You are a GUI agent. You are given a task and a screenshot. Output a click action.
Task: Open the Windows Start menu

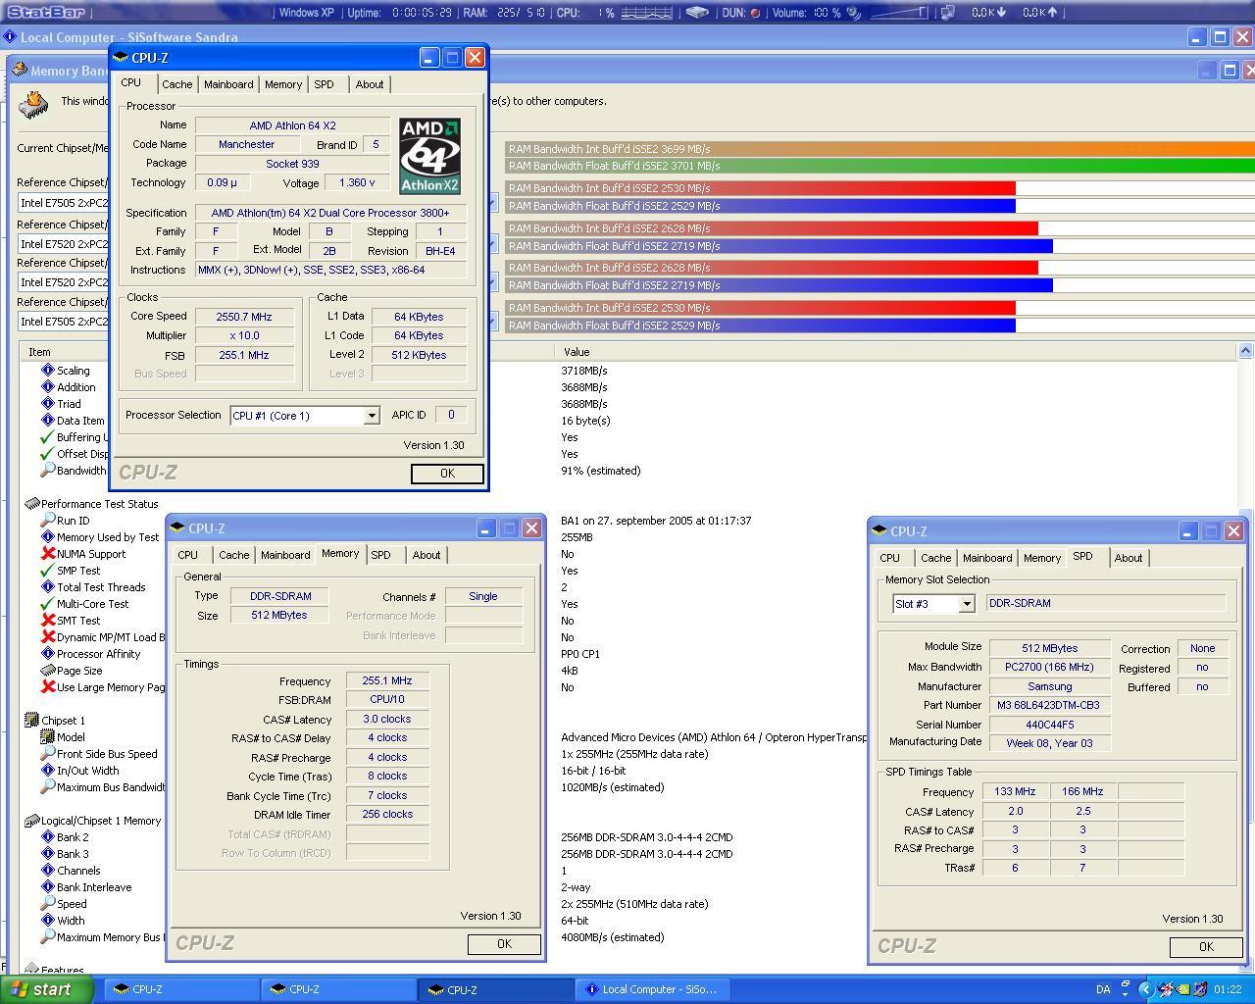tap(47, 989)
